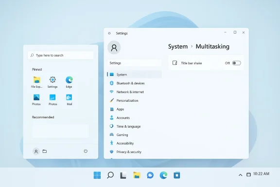
Task: Launch Edge from the taskbar
Action: 163,175
